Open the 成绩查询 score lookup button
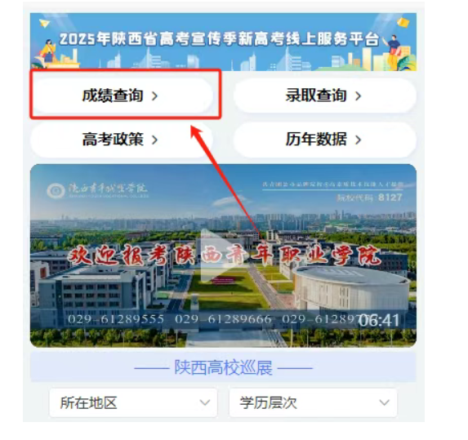The width and height of the screenshot is (468, 440). [122, 96]
